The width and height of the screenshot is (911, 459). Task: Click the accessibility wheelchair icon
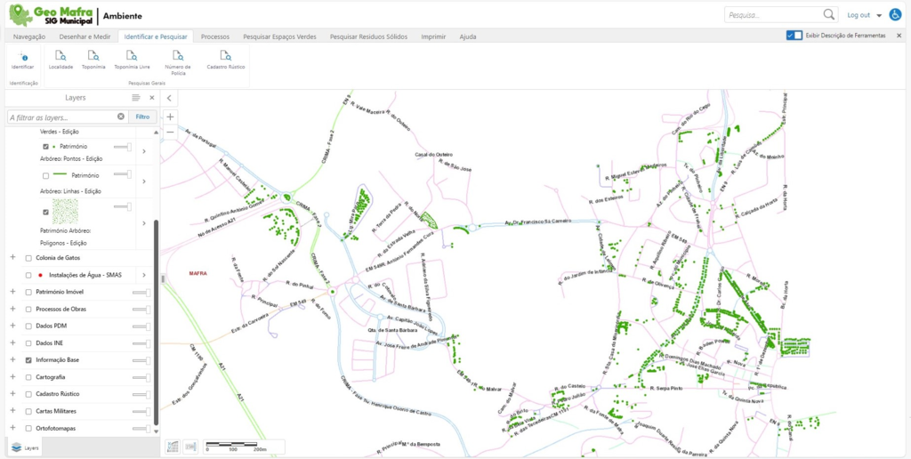(895, 15)
